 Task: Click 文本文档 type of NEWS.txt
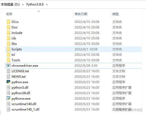click(x=119, y=77)
